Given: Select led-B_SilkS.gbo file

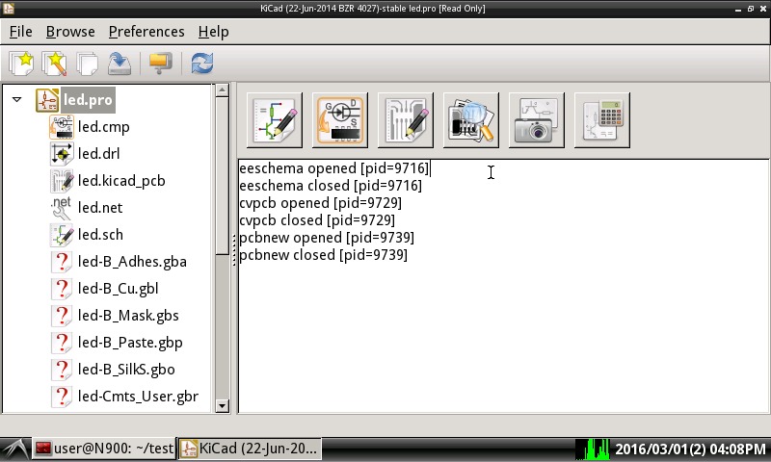Looking at the screenshot, I should tap(126, 370).
